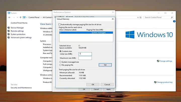Click the search magnifier in Control Panel
Image resolution: width=181 pixels, height=102 pixels.
(172, 17)
